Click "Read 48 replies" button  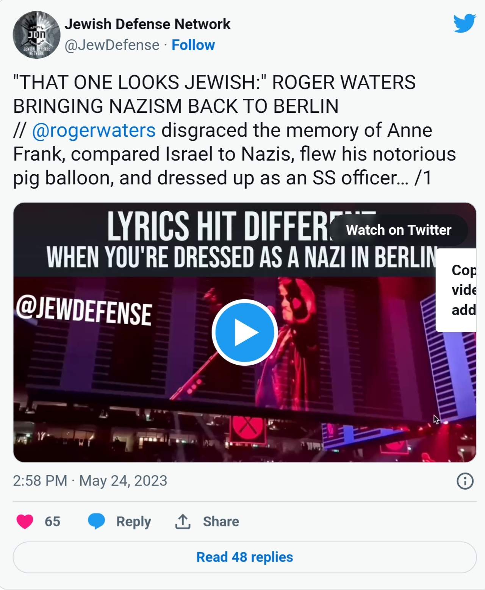[244, 557]
